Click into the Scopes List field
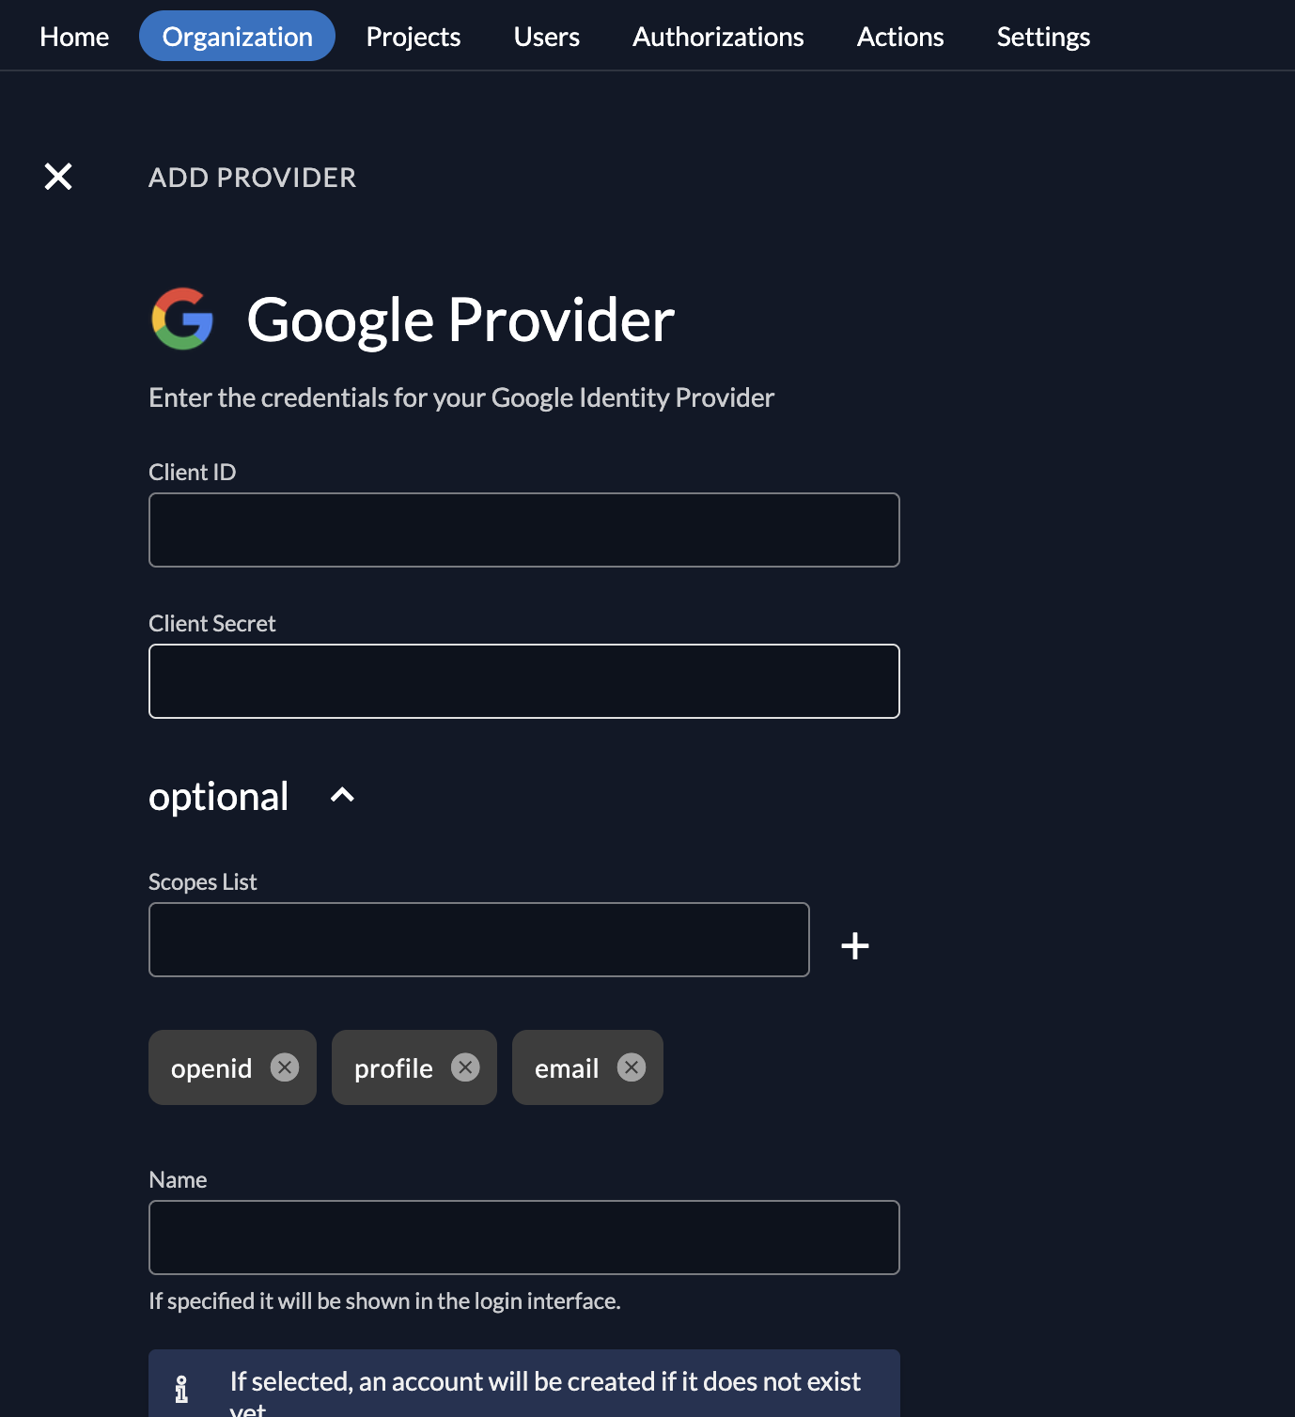The image size is (1295, 1417). click(x=479, y=940)
